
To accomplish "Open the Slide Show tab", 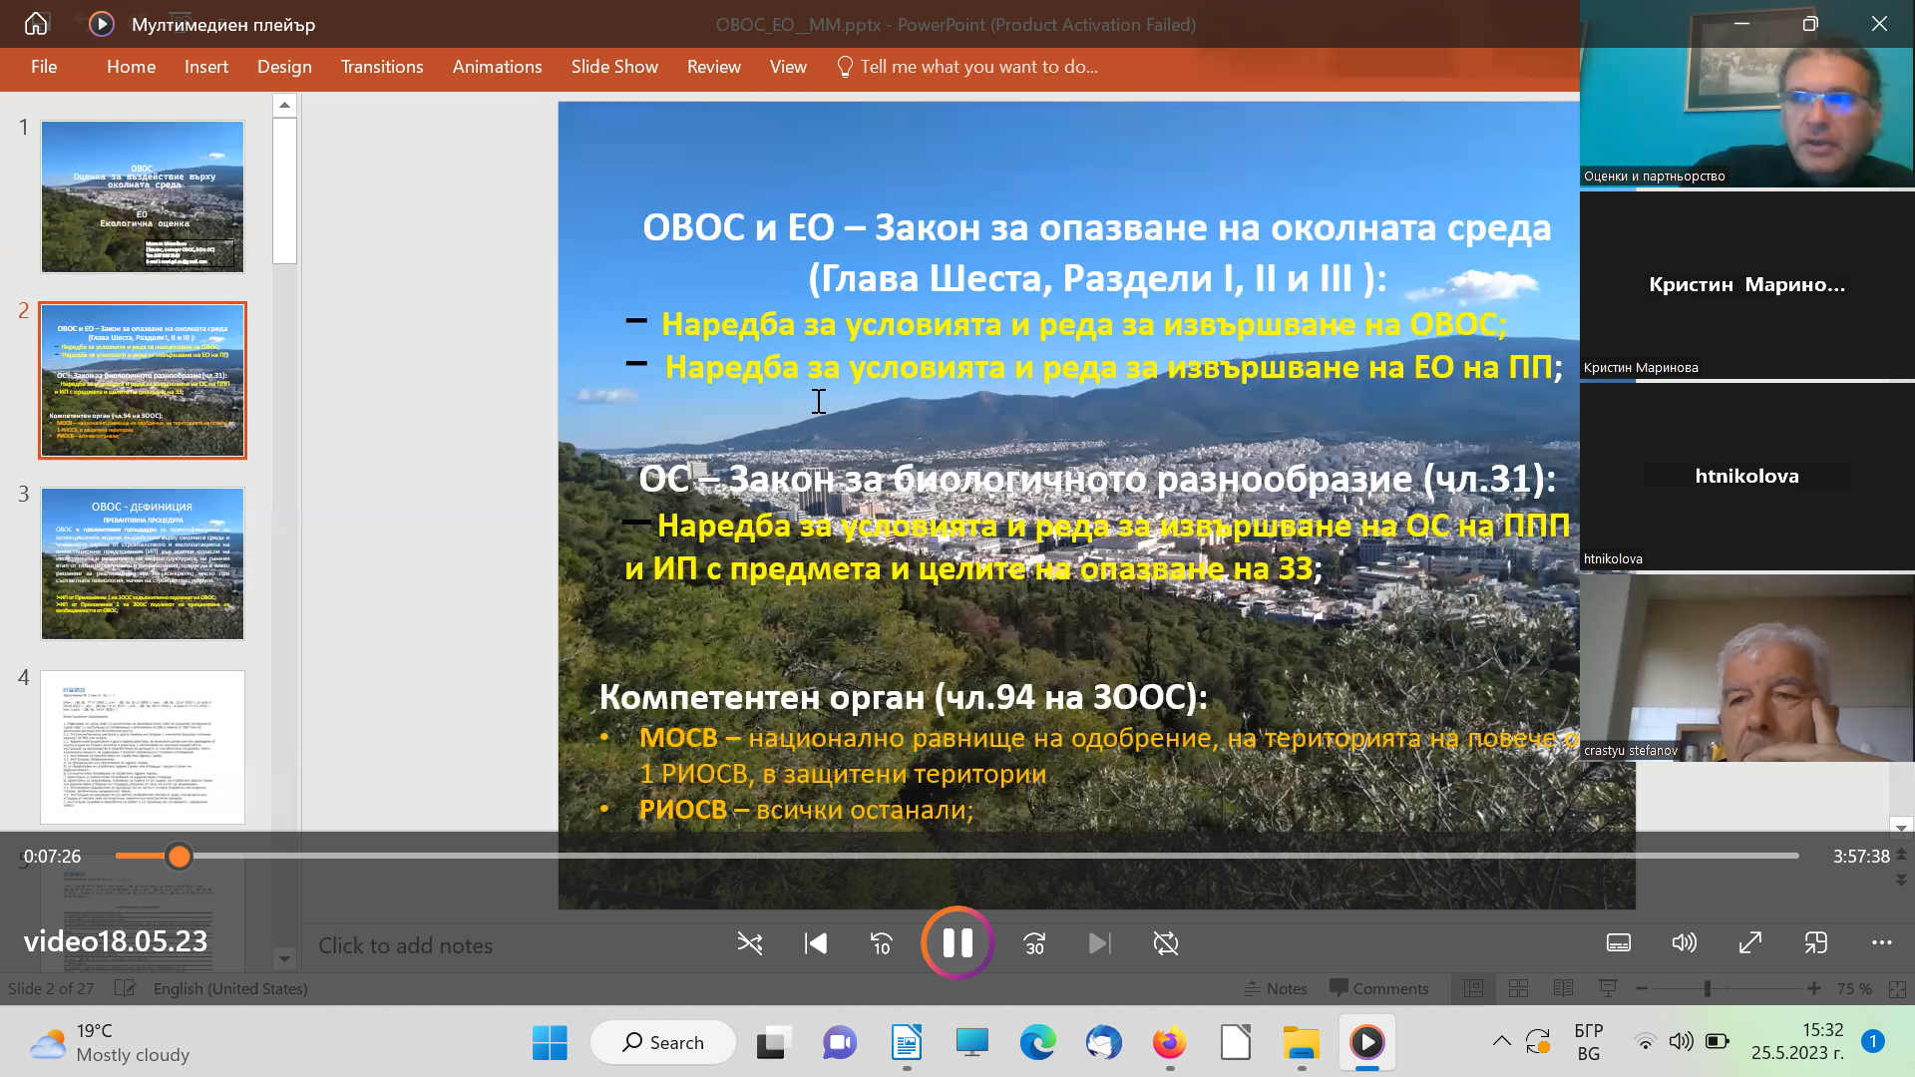I will pos(614,67).
